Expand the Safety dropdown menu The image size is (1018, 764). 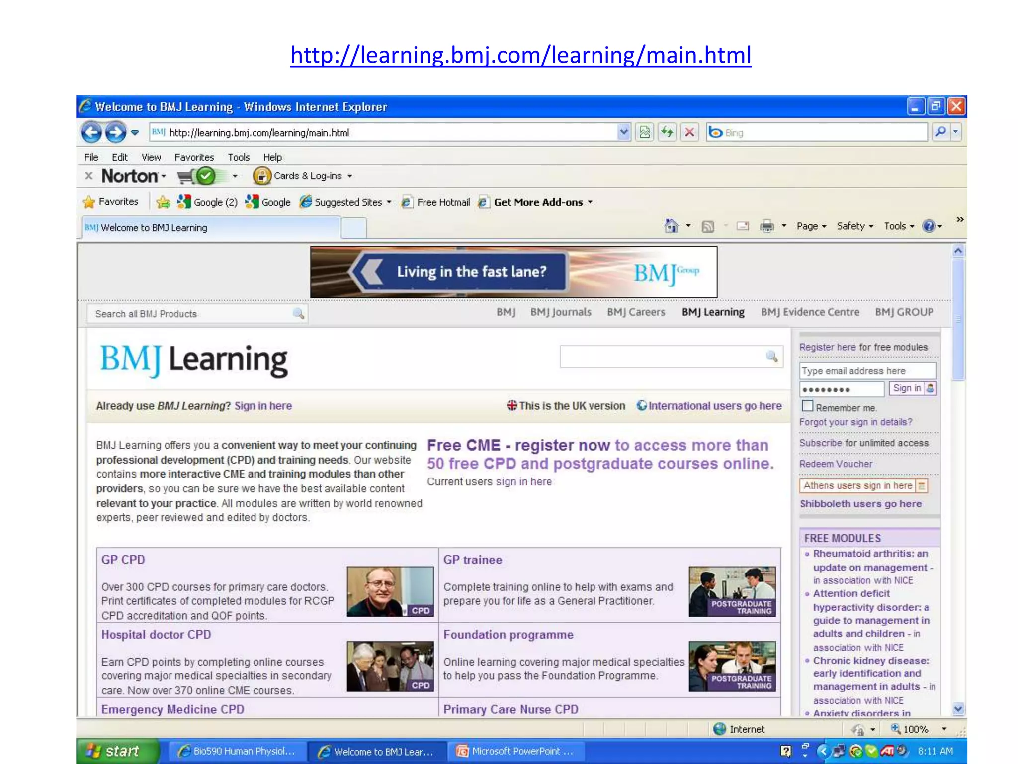(855, 226)
